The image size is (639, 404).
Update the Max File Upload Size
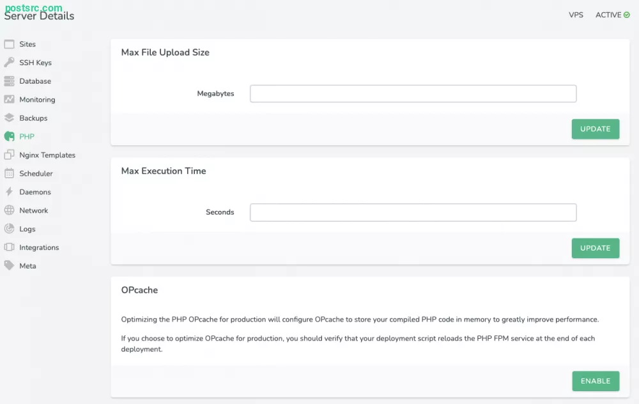tap(595, 128)
